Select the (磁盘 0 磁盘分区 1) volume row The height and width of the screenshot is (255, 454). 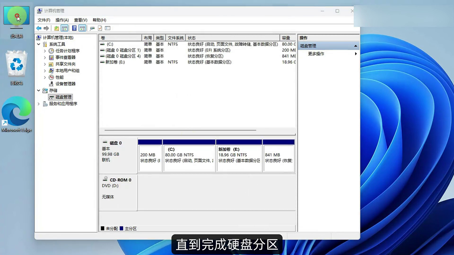click(x=197, y=50)
